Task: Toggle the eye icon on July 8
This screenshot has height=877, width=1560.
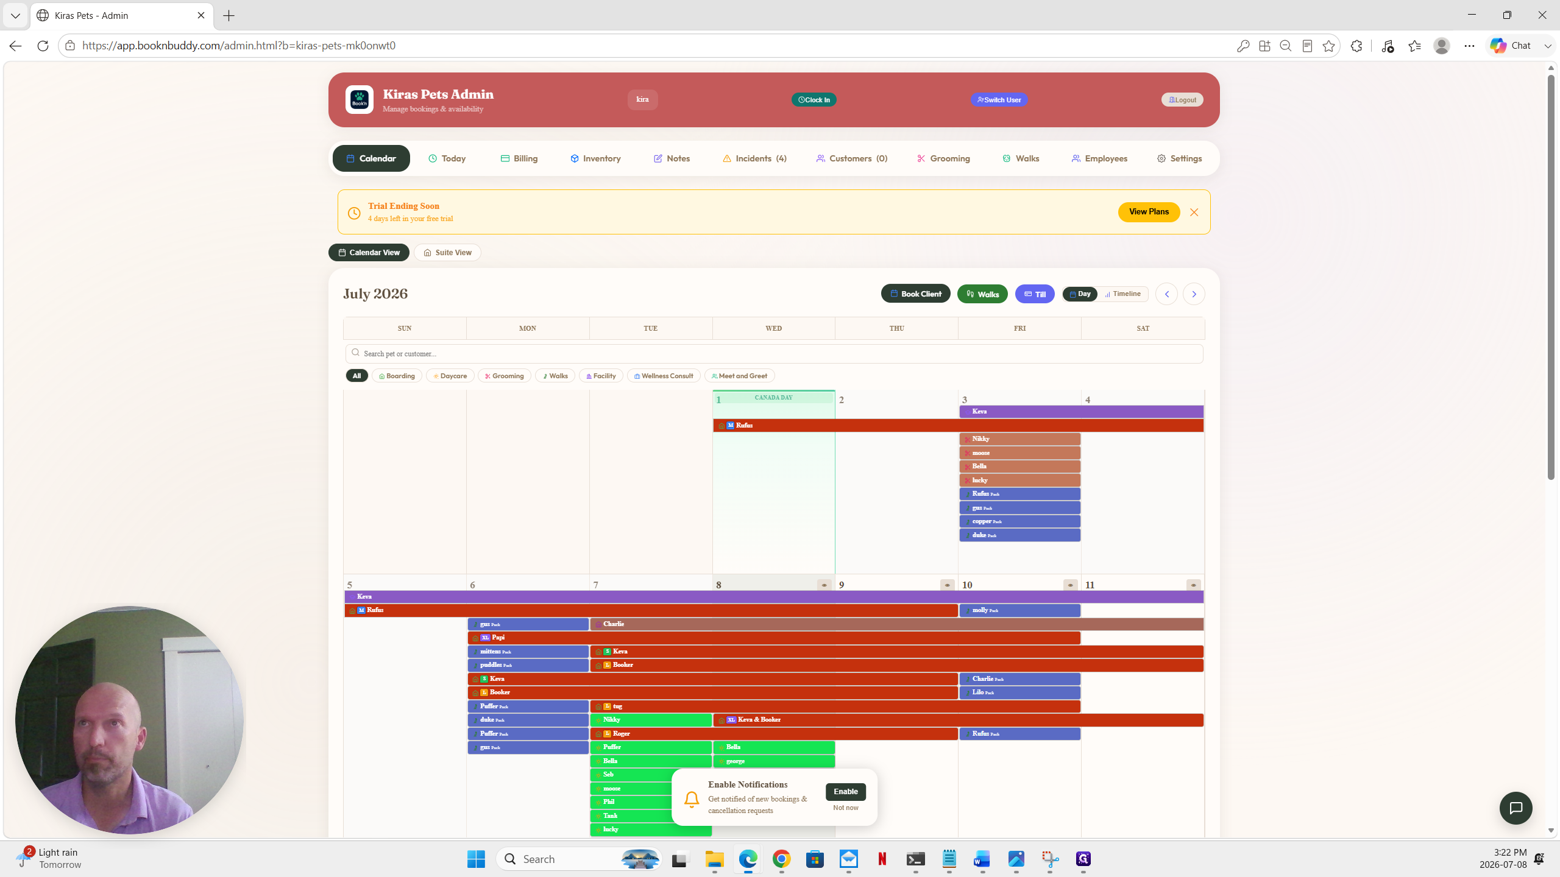Action: [824, 585]
